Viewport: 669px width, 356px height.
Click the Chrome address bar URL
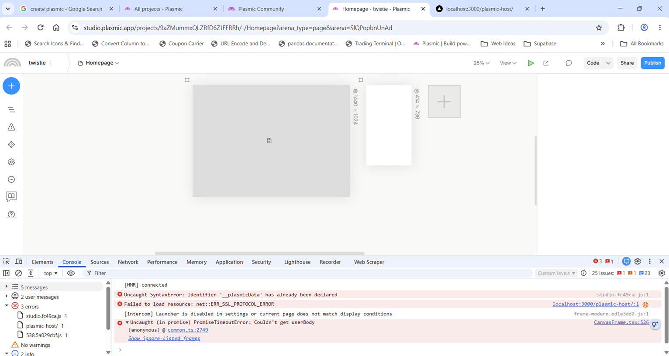pos(238,27)
